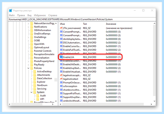Open the Вид menu
The height and width of the screenshot is (114, 164).
point(30,15)
